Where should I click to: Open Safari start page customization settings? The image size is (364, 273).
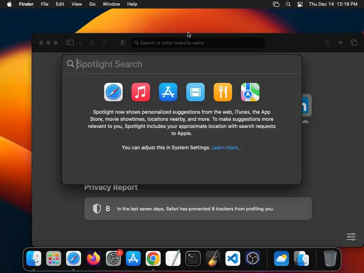coord(351,237)
